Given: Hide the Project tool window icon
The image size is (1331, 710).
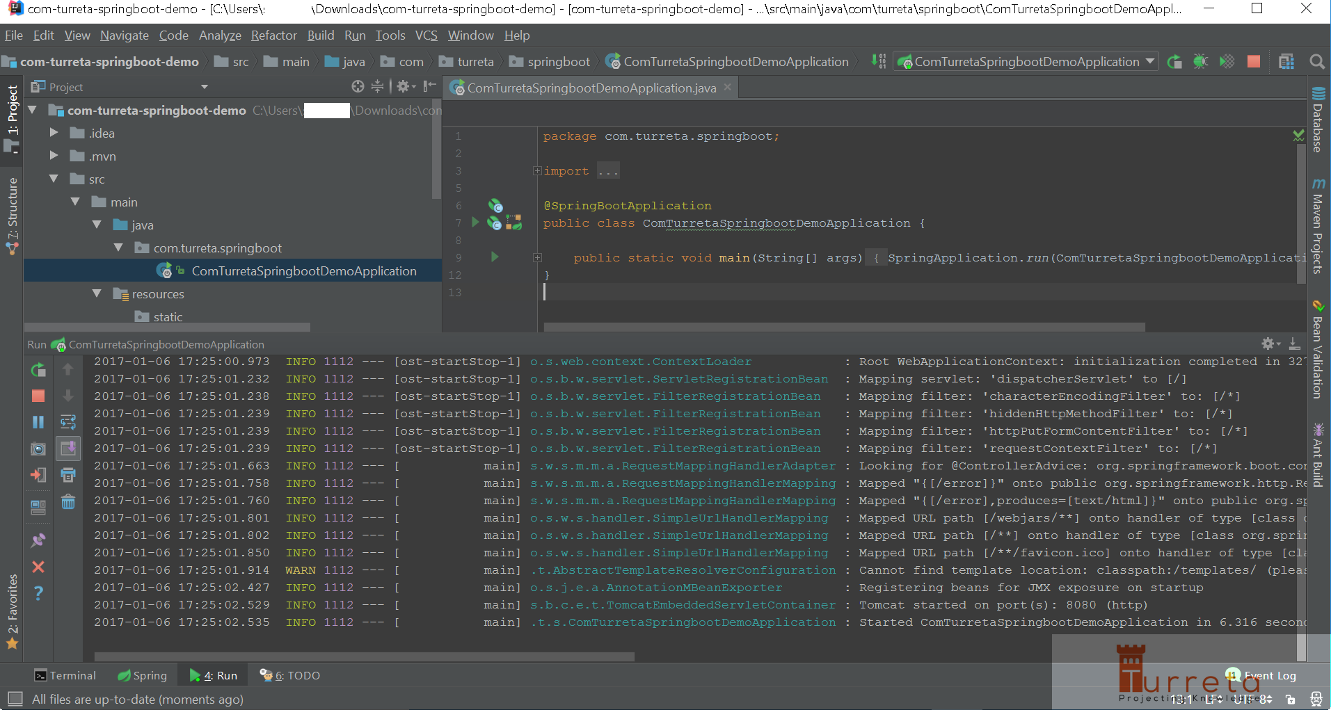Looking at the screenshot, I should (x=430, y=86).
